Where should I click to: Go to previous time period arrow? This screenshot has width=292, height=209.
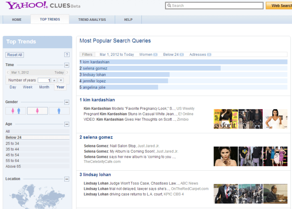(8, 72)
